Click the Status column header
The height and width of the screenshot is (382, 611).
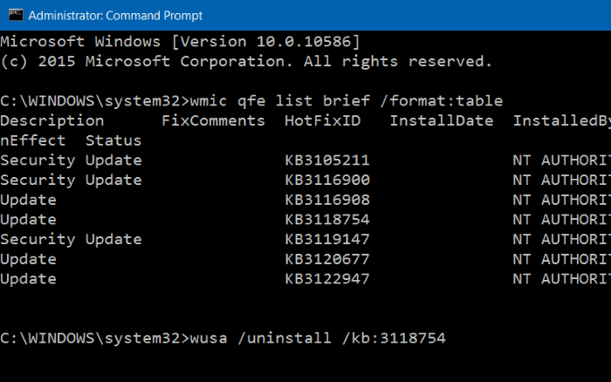tap(113, 140)
